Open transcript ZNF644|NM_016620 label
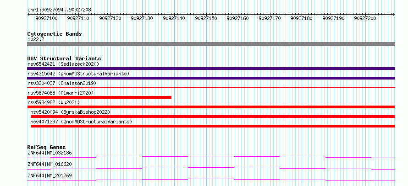Image resolution: width=408 pixels, height=186 pixels. (50, 164)
